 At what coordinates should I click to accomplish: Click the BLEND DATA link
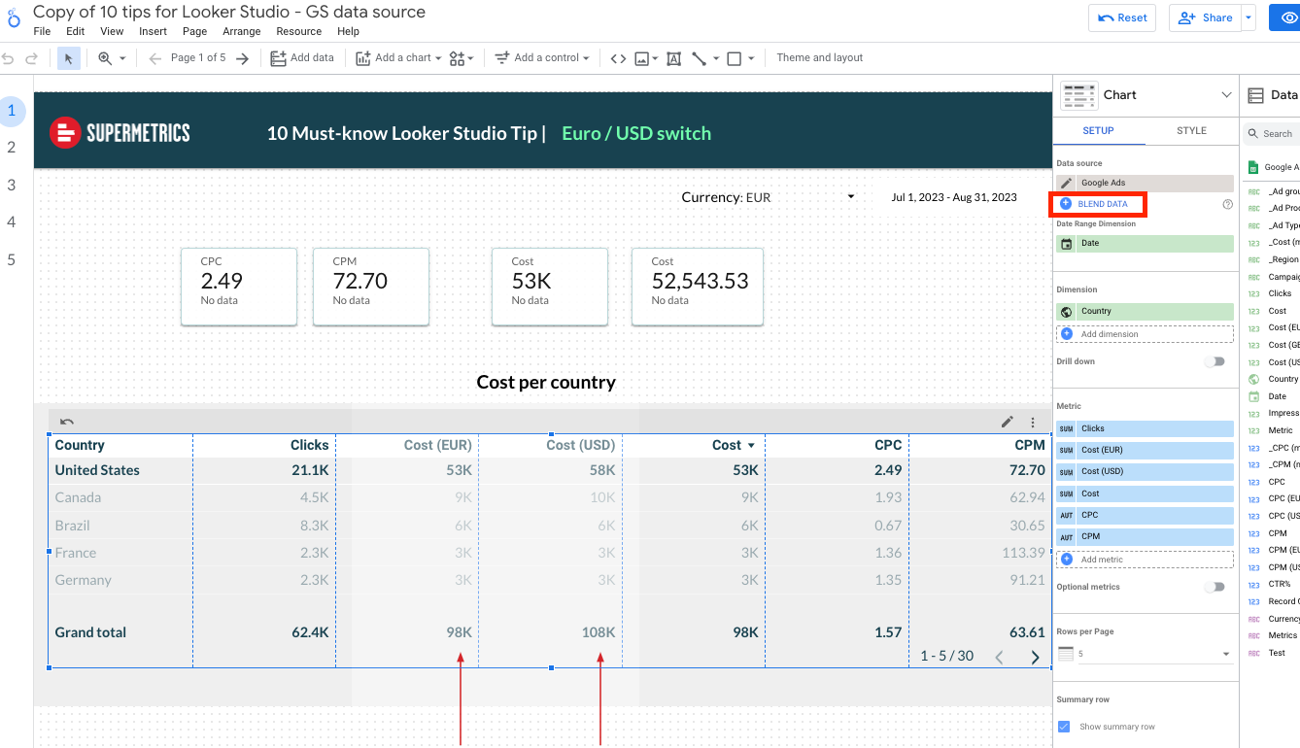click(1102, 204)
